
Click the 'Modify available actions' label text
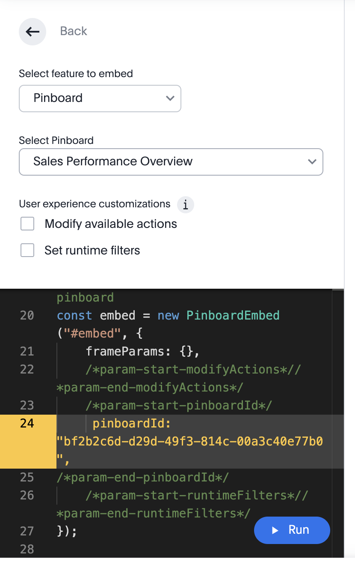click(111, 224)
